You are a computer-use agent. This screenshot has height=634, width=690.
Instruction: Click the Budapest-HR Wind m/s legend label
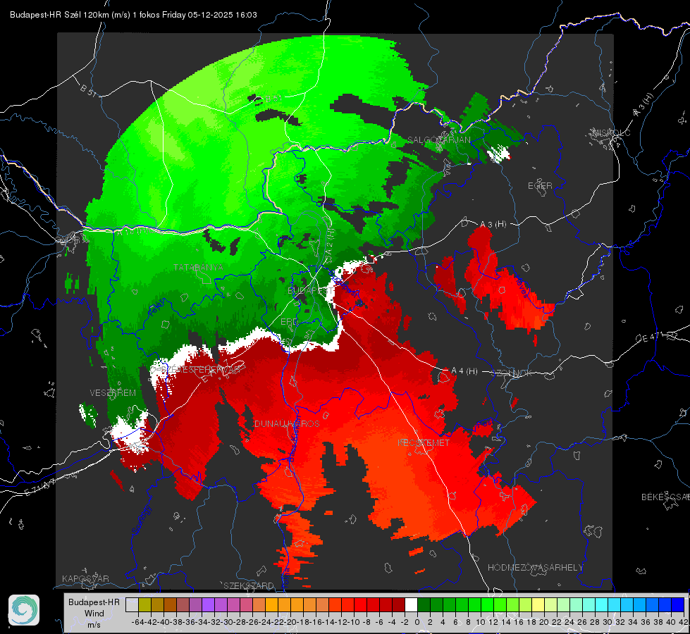coord(94,614)
